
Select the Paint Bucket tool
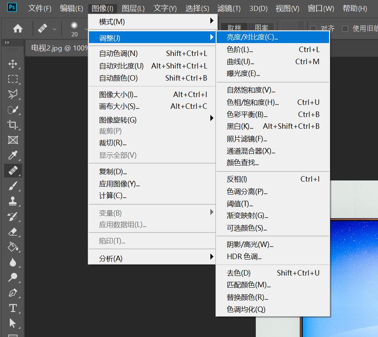pos(13,247)
